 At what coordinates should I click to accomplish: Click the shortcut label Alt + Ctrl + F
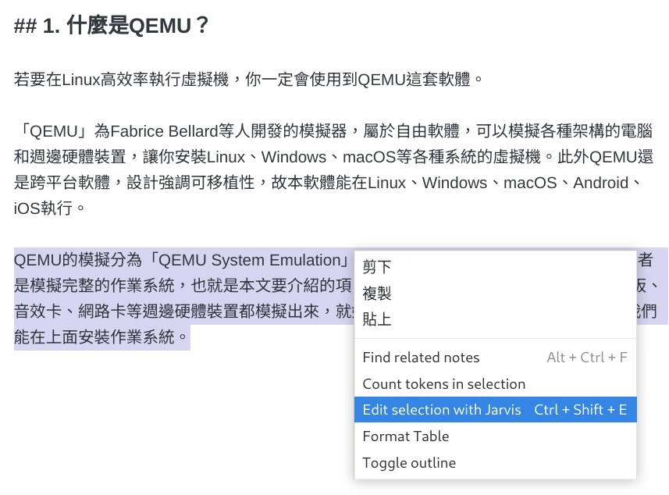(x=587, y=358)
